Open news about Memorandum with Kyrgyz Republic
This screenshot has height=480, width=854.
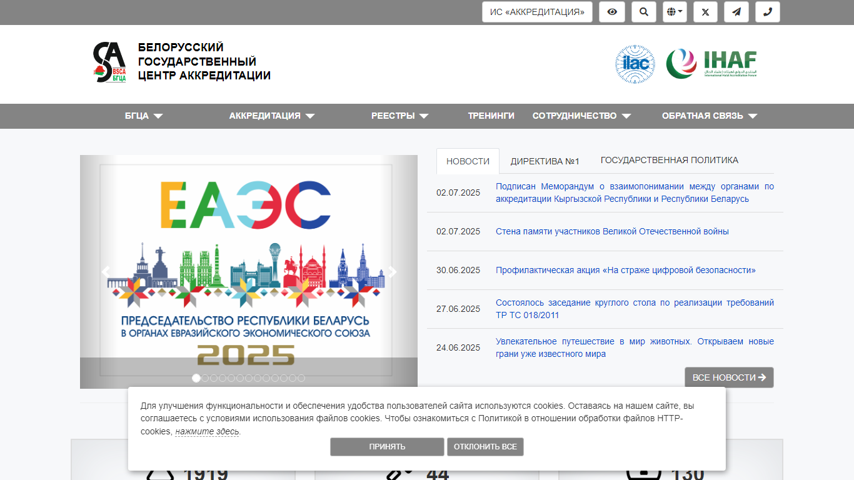635,192
